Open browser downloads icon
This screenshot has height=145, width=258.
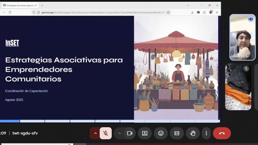(192, 12)
